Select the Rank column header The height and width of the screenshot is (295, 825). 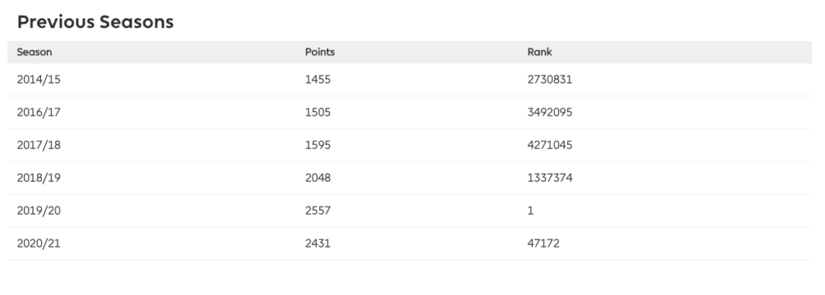pyautogui.click(x=540, y=52)
